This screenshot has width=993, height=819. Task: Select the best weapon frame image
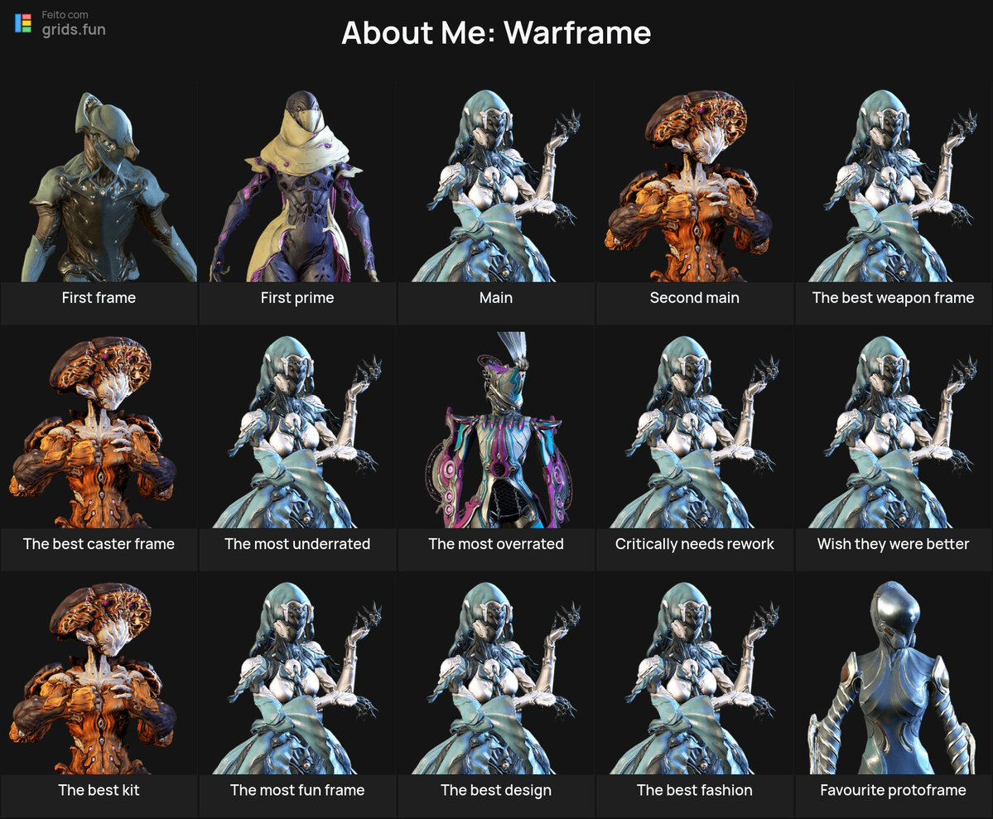click(893, 182)
